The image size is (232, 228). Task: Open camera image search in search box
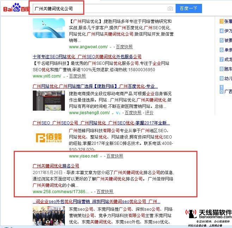coord(170,8)
